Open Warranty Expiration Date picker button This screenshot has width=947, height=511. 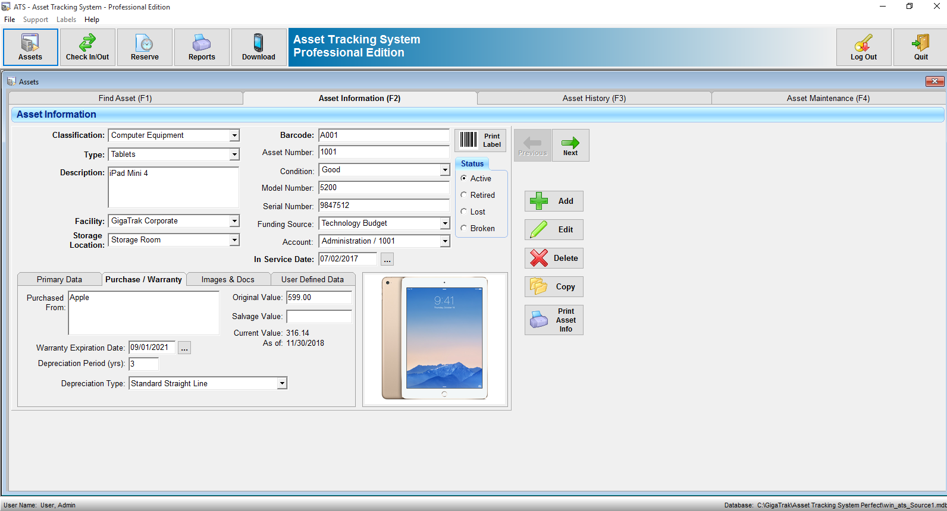[184, 348]
